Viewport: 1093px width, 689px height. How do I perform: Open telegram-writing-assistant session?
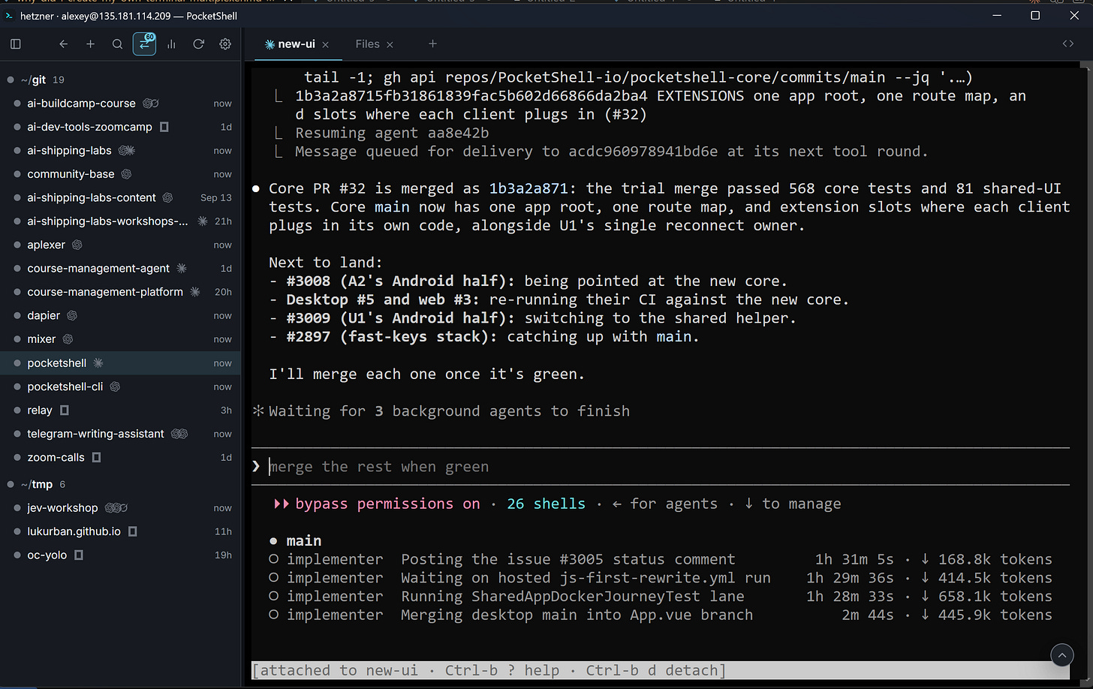(120, 434)
